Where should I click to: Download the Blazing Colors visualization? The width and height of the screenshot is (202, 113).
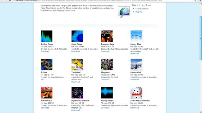[45, 51]
